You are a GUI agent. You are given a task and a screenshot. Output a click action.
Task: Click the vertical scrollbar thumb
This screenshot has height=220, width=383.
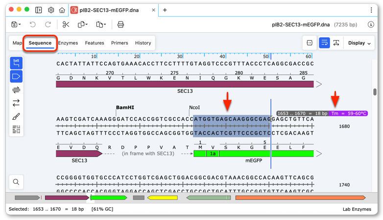coord(375,92)
